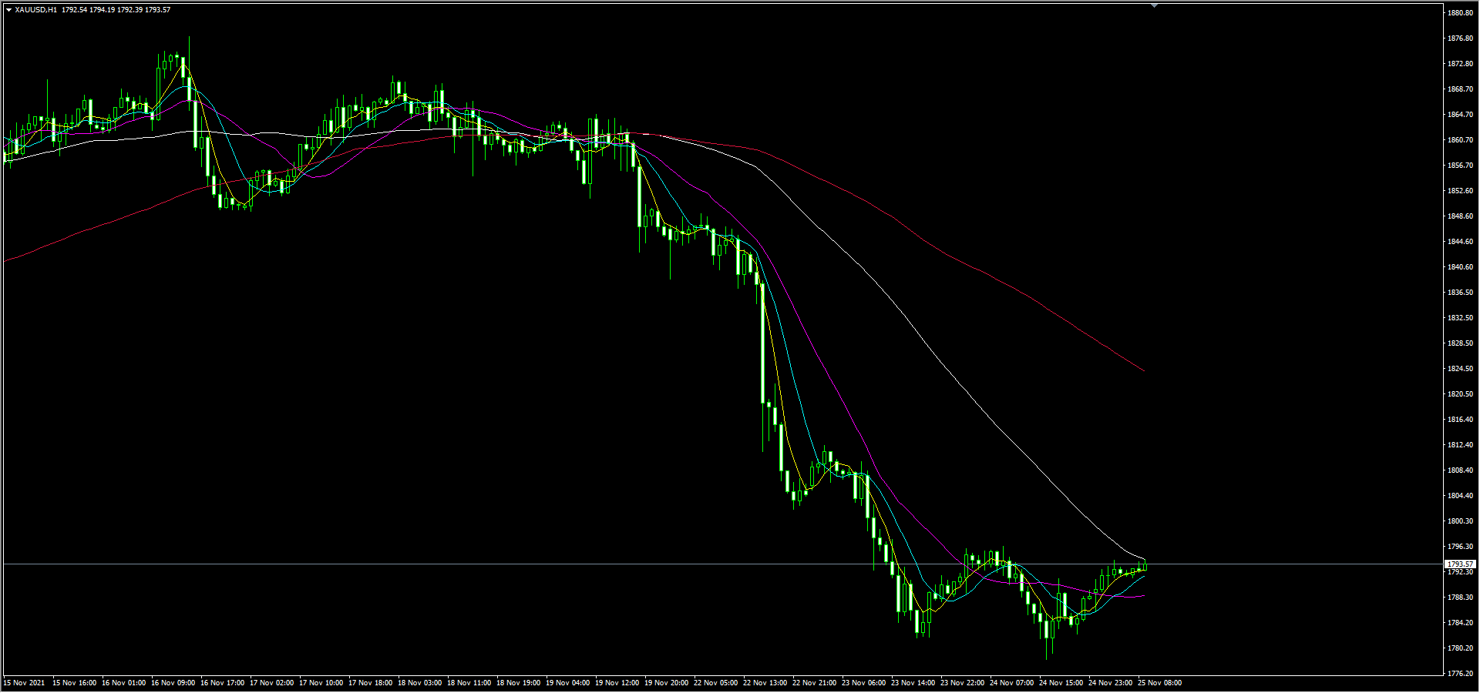Select the XAUUSD,H1 symbol label
The image size is (1480, 693).
tap(35, 10)
